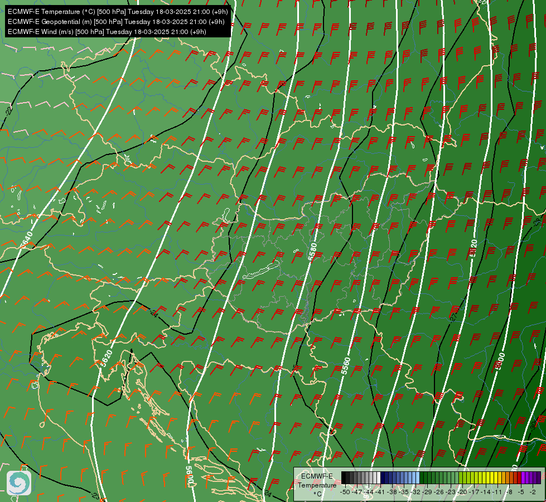Click the 5500 geopotential contour label
Viewport: 546px width, 502px height.
point(500,361)
